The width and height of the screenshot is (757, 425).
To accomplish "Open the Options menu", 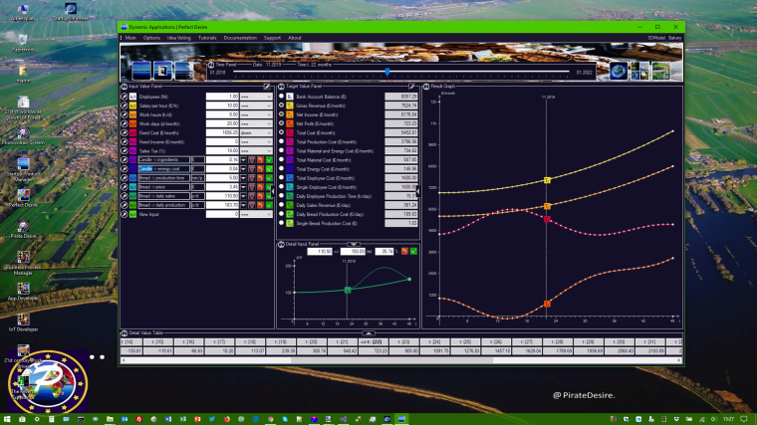I will pos(151,38).
